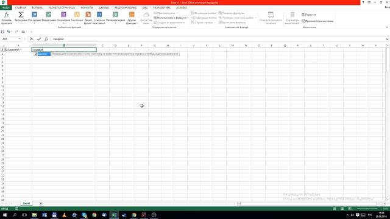This screenshot has width=390, height=219.
Task: Switch to the Insert ribbon tab
Action: [37, 8]
